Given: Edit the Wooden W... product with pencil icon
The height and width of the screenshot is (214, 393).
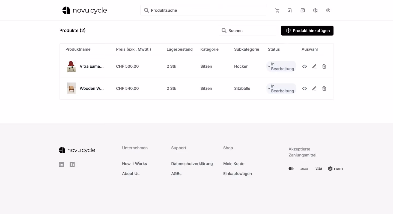Looking at the screenshot, I should coord(314,88).
